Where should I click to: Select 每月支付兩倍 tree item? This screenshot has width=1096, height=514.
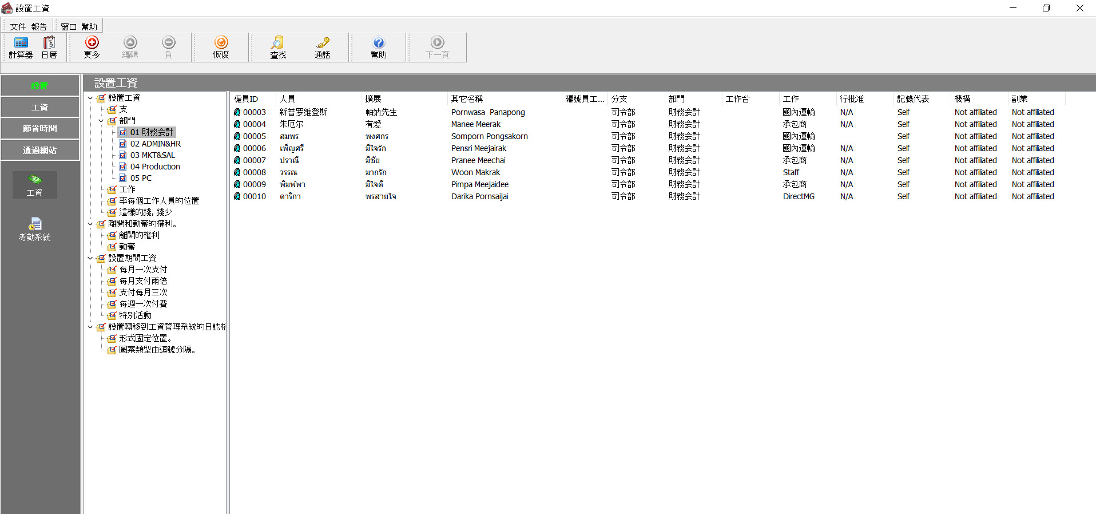pyautogui.click(x=143, y=281)
